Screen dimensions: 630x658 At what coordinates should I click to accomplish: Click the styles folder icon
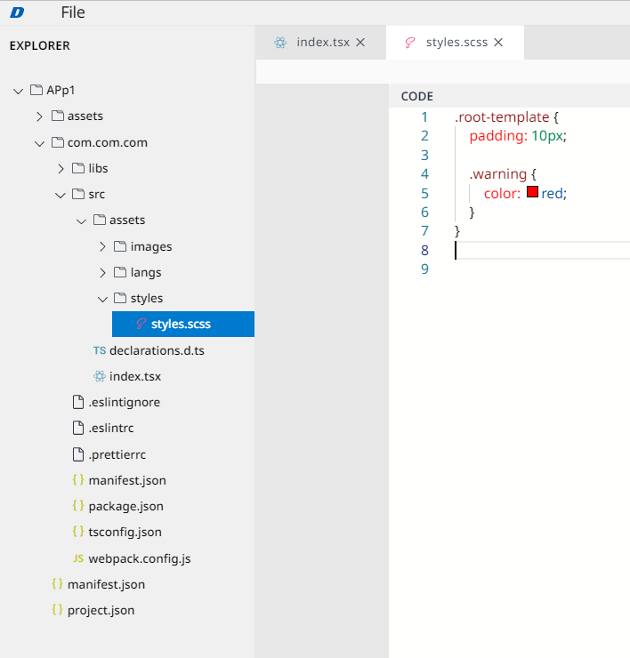click(x=120, y=298)
